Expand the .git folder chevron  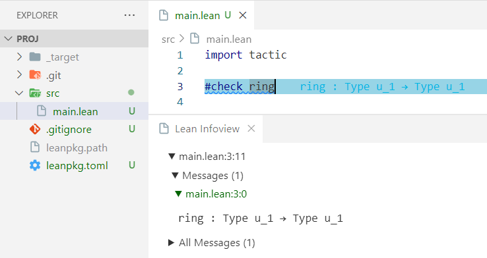(19, 74)
